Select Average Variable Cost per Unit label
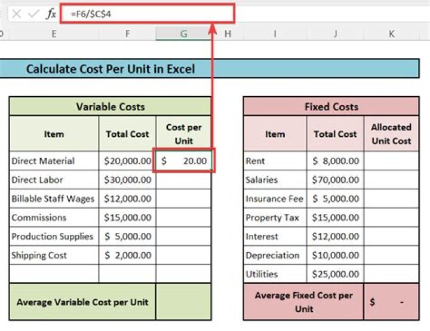This screenshot has width=430, height=331. click(x=82, y=302)
